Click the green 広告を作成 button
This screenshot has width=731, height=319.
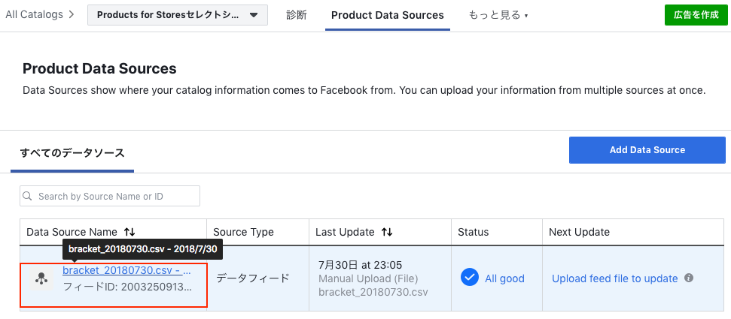click(696, 15)
